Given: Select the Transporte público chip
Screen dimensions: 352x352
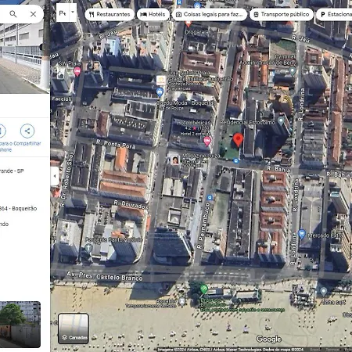Looking at the screenshot, I should (282, 14).
